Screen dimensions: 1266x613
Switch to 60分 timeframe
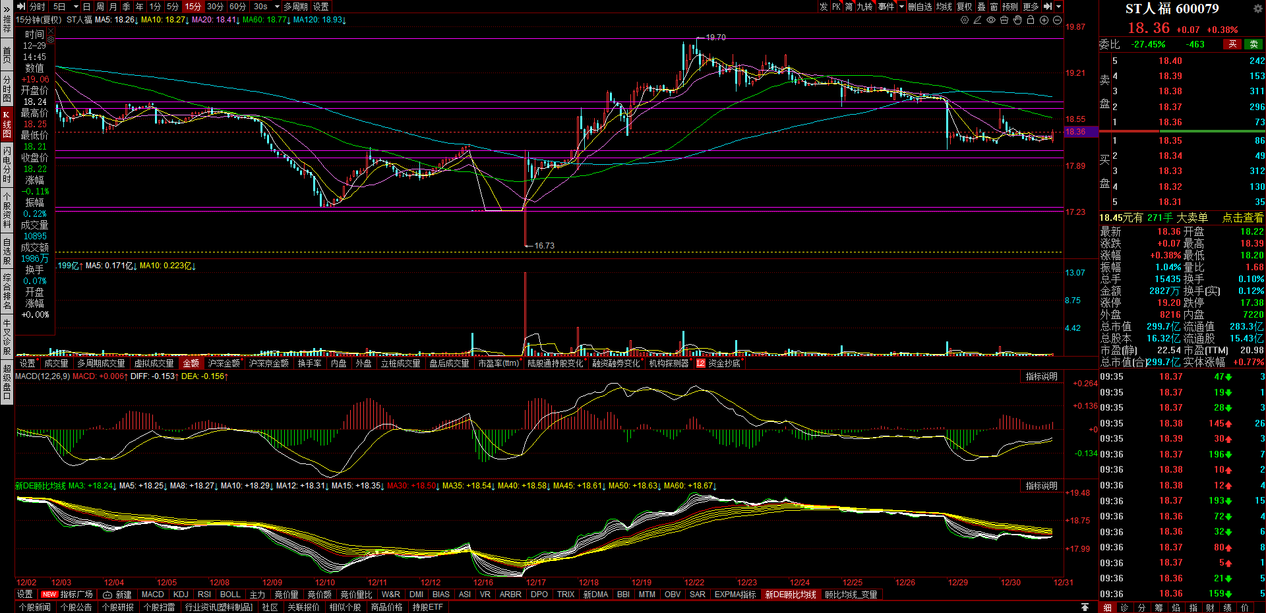[x=237, y=7]
